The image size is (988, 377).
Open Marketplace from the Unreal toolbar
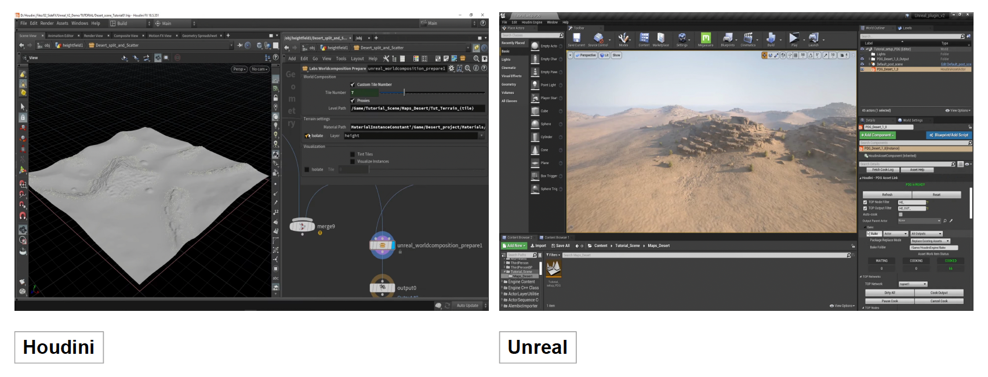[660, 39]
